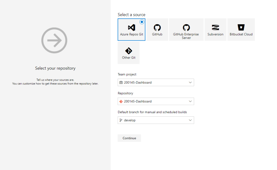This screenshot has height=170, width=277.
Task: Select the Other Git source tile
Action: point(128,53)
